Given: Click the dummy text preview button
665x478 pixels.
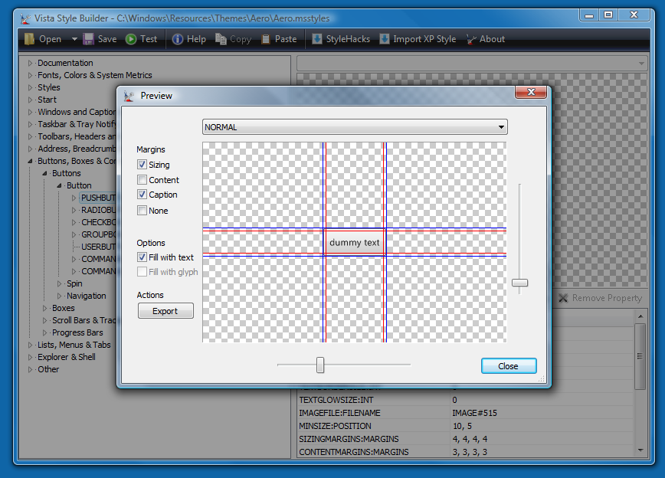Looking at the screenshot, I should point(354,243).
